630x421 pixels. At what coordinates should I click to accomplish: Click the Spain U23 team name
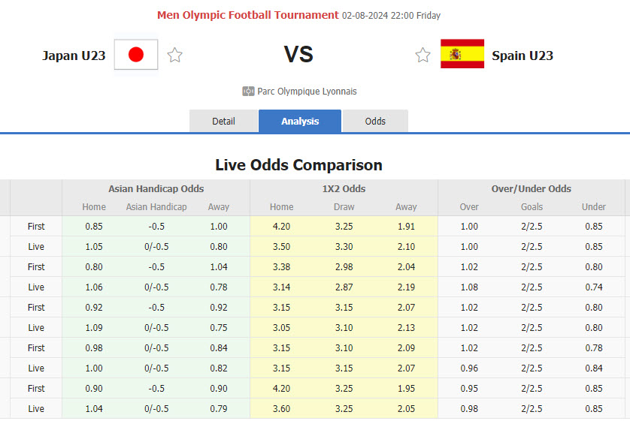(522, 56)
